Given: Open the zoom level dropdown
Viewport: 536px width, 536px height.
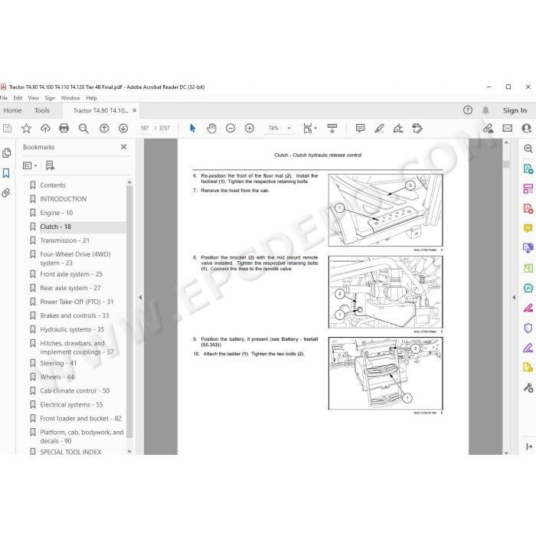Looking at the screenshot, I should [289, 128].
